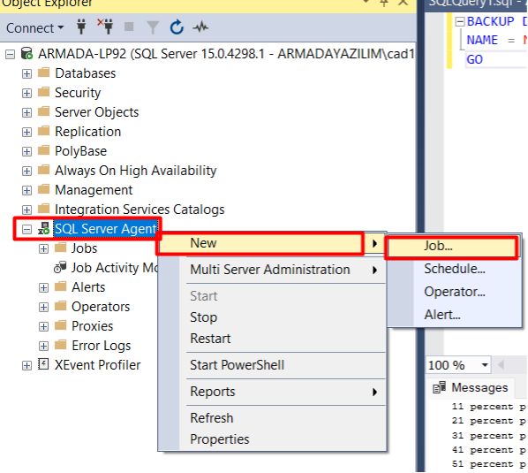
Task: Open the New submenu in context menu
Action: 271,243
